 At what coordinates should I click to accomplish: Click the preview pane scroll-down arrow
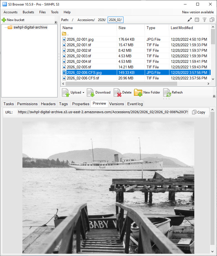[x=212, y=252]
